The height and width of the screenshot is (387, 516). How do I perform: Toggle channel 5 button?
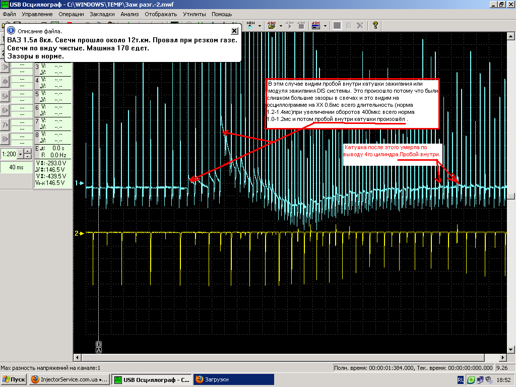click(5, 96)
